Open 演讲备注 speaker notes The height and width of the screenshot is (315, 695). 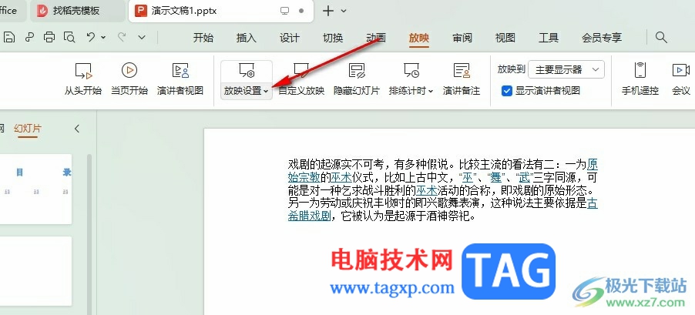(x=462, y=80)
